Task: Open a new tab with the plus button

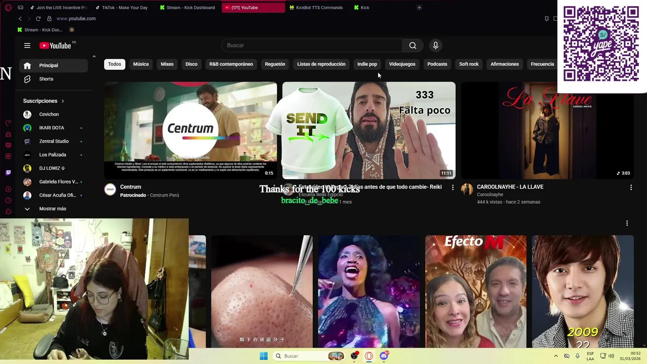Action: pos(419,8)
